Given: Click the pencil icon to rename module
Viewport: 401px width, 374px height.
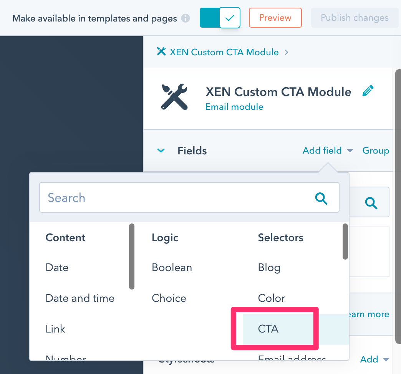Looking at the screenshot, I should click(368, 91).
